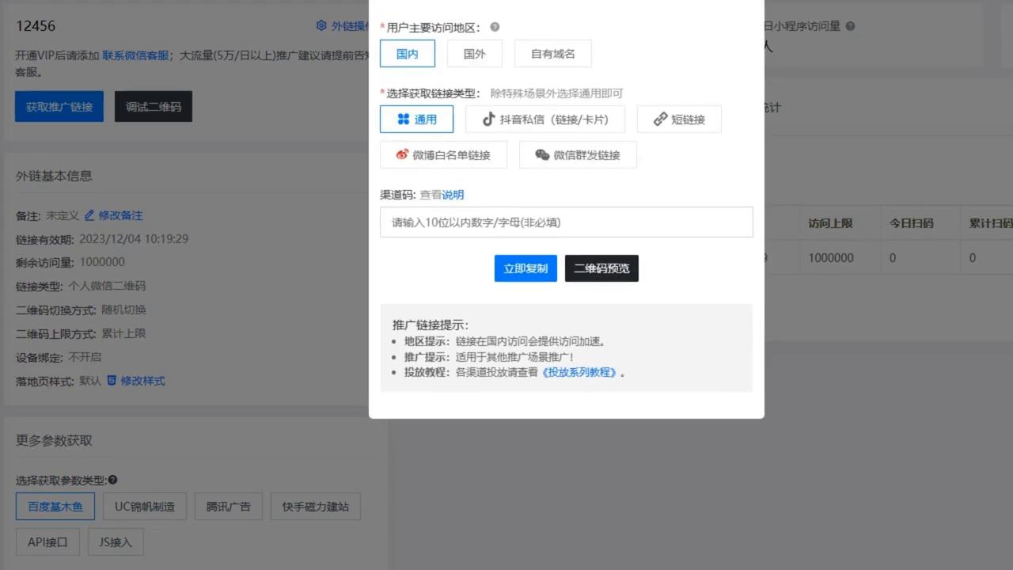Screen dimensions: 1013x570
Task: Open 修改样式 link in 落地页样式 row
Action: click(x=142, y=381)
